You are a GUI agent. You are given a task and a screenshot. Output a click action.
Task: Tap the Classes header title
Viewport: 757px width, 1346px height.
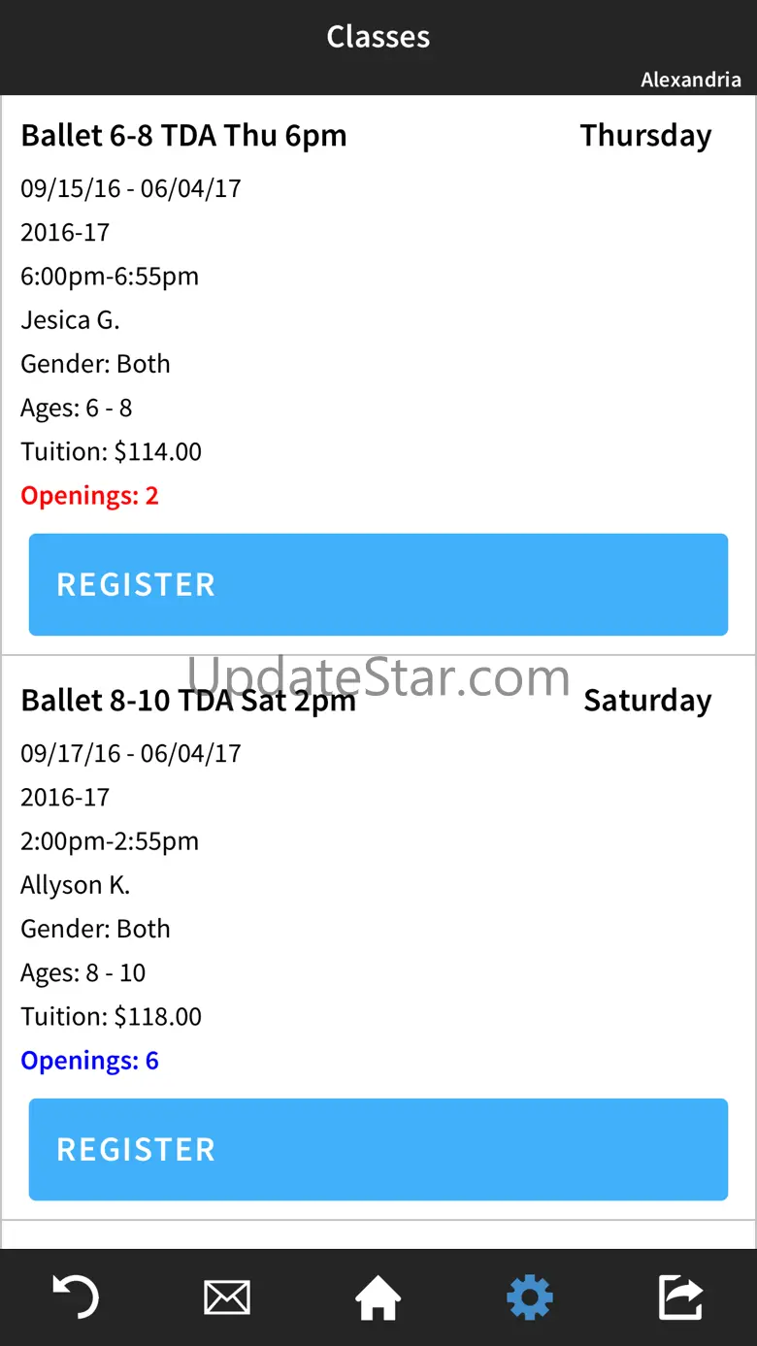tap(378, 37)
